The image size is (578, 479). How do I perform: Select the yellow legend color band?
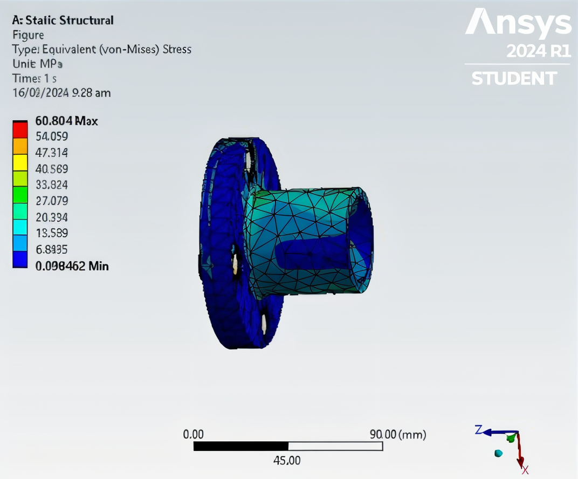pos(20,162)
